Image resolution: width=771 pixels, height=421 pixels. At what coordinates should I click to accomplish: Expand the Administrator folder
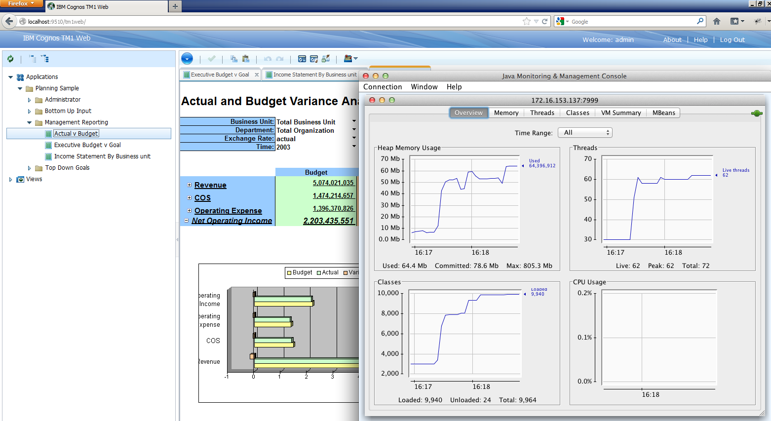tap(29, 100)
